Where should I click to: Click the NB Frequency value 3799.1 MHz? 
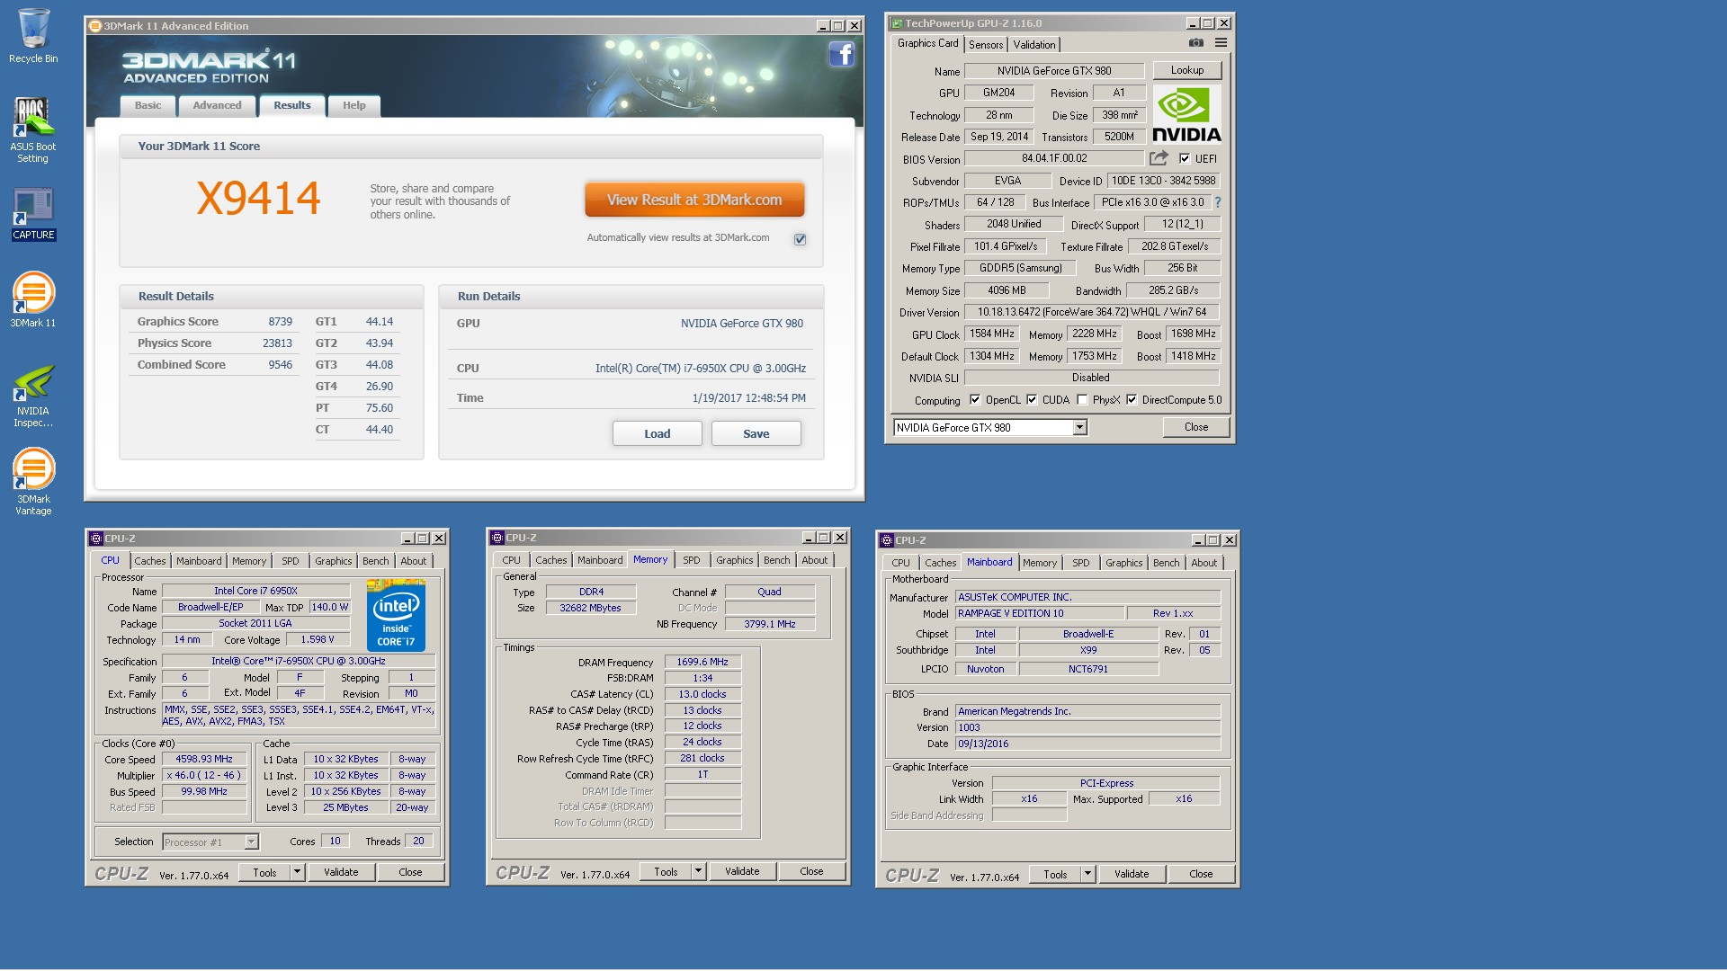coord(770,624)
